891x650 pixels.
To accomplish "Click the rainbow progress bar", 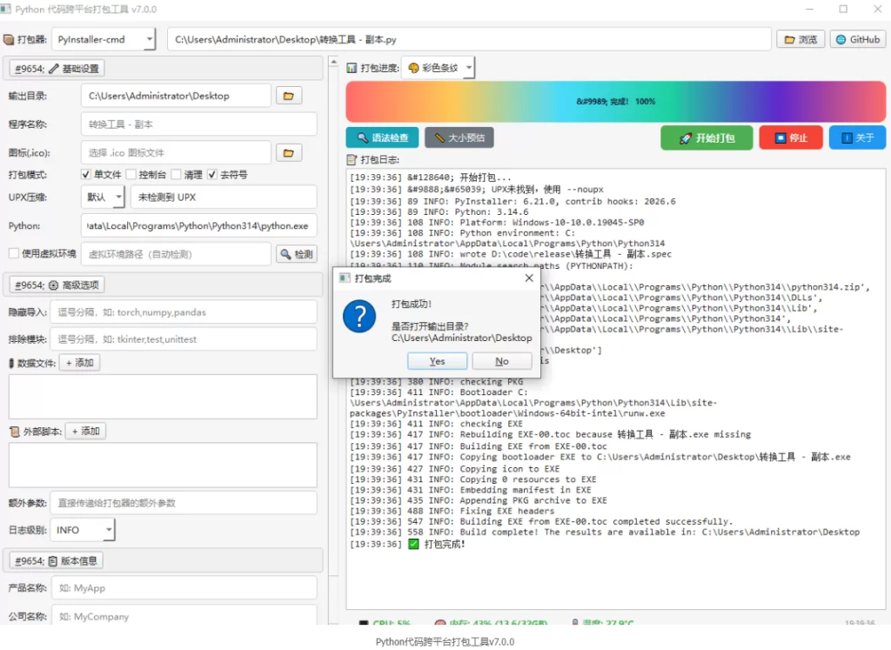I will point(615,101).
